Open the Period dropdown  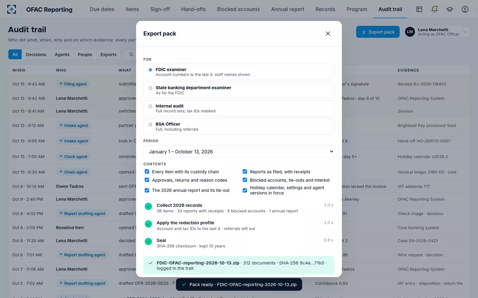coord(239,152)
